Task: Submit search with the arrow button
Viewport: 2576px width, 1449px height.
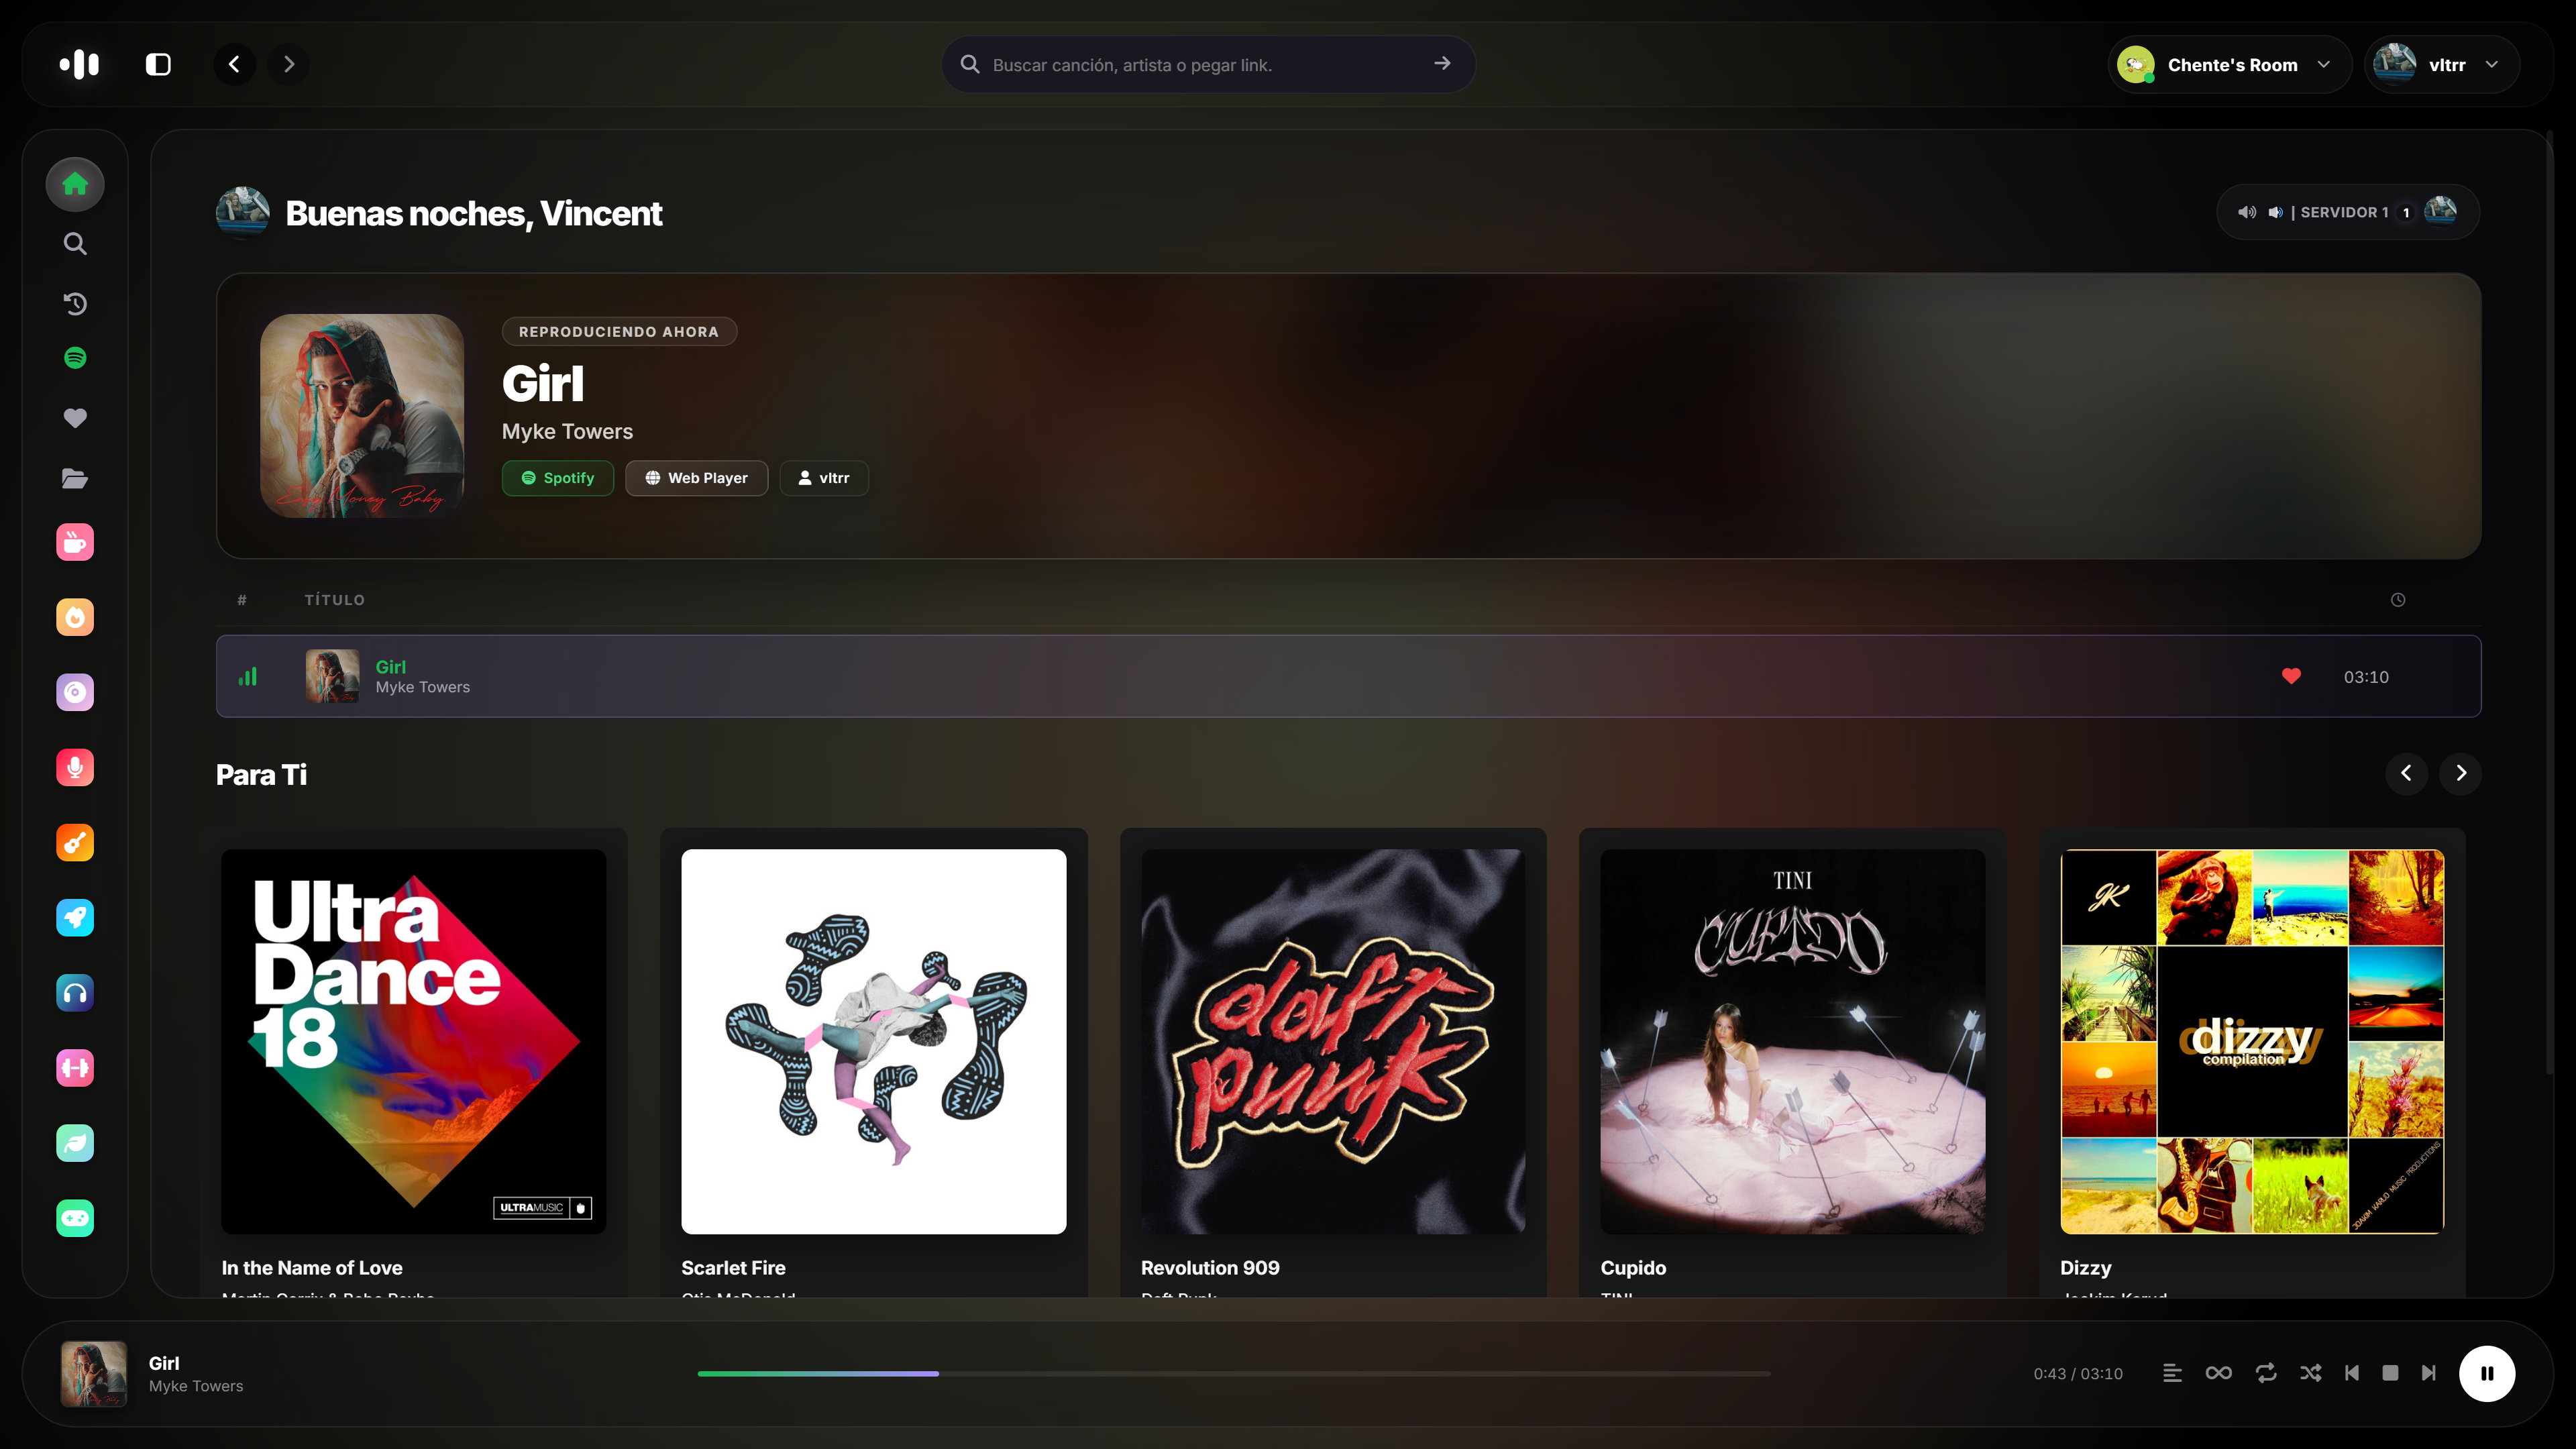Action: pos(1442,63)
